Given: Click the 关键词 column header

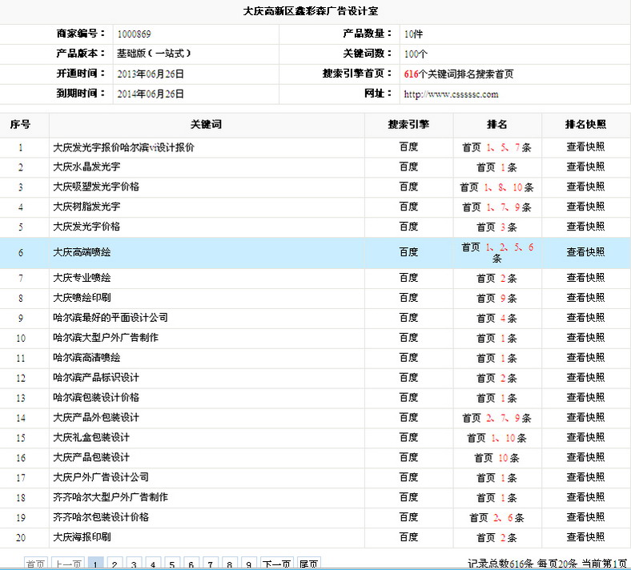Looking at the screenshot, I should tap(207, 125).
